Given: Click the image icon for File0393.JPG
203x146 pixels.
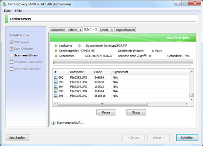Looking at the screenshot, I should (x=56, y=82).
